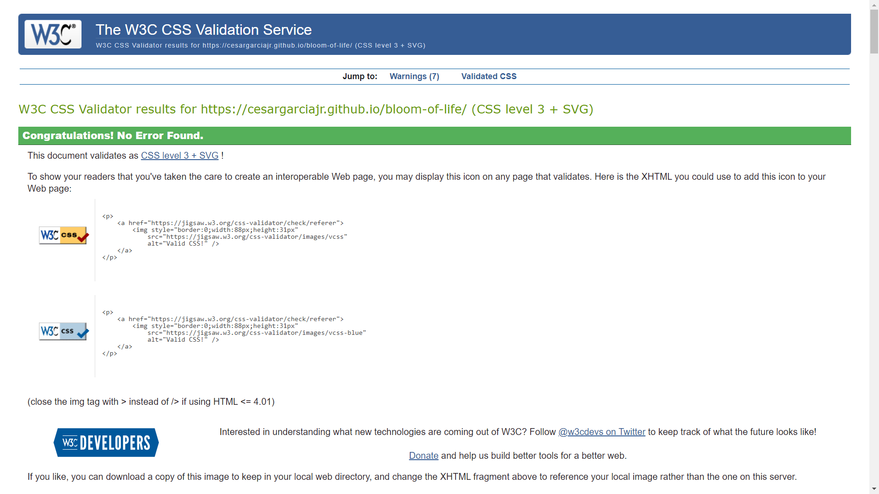Click the gold Valid CSS badge icon
This screenshot has height=494, width=879.
(64, 235)
